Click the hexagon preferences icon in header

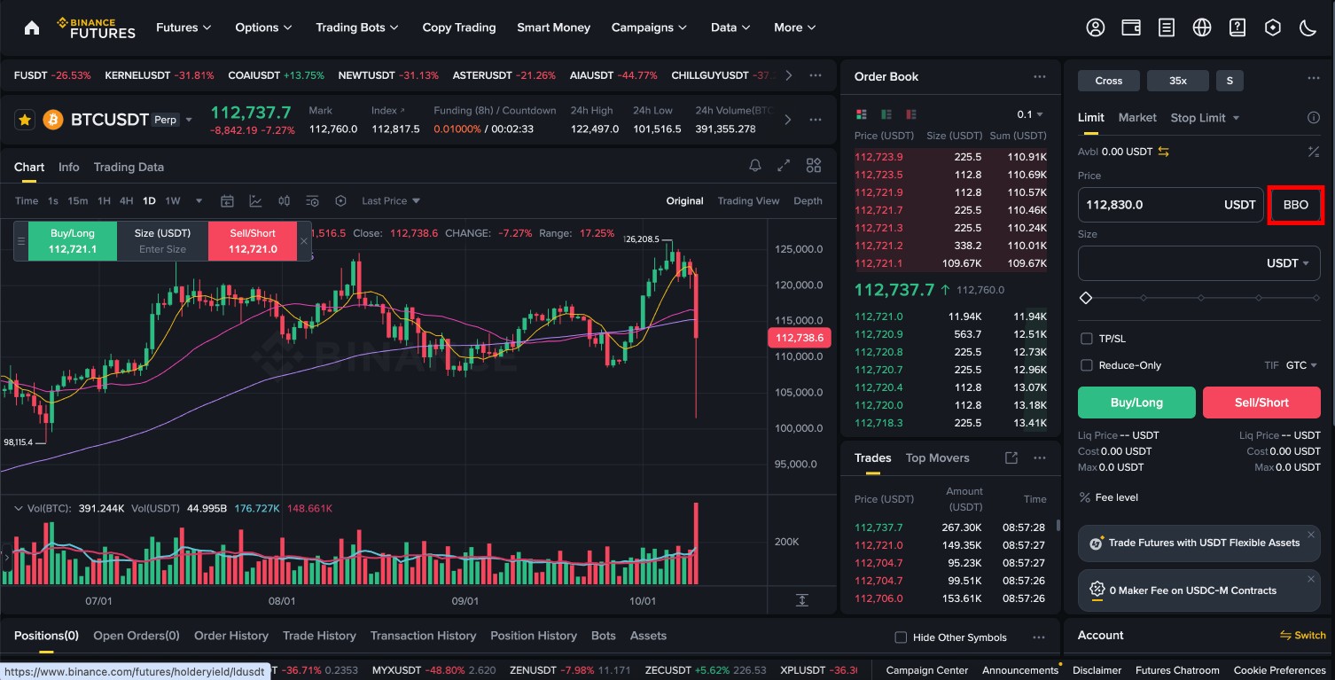click(1273, 27)
